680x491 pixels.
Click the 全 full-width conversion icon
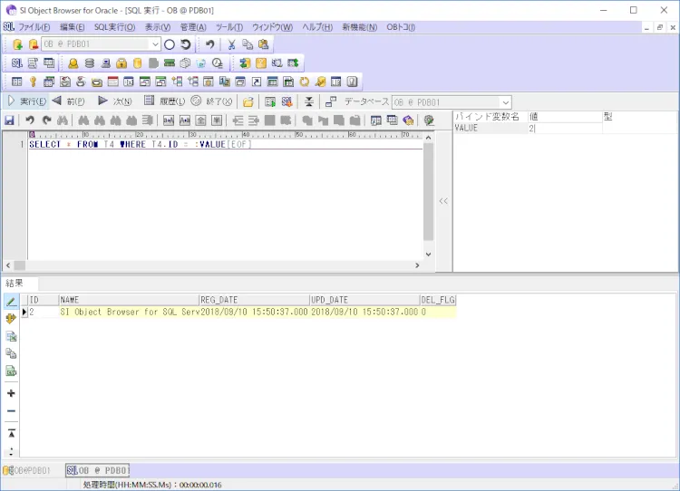pyautogui.click(x=200, y=120)
